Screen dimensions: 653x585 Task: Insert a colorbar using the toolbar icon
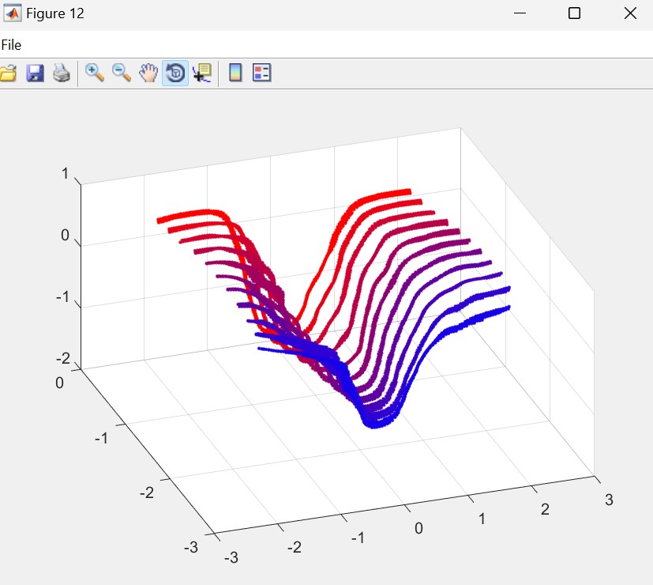(x=235, y=74)
